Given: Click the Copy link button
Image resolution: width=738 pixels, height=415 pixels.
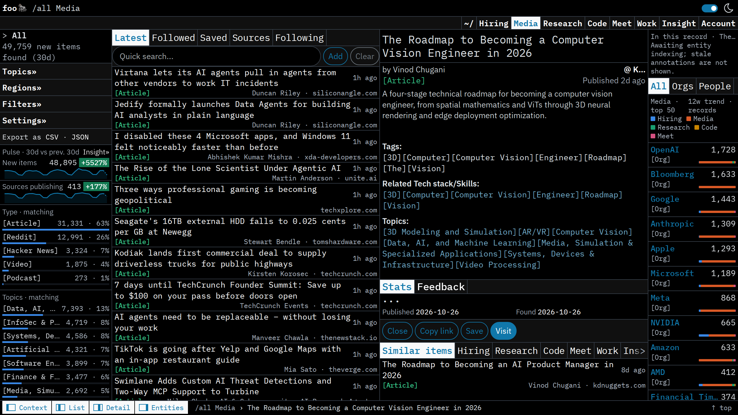Looking at the screenshot, I should click(436, 331).
